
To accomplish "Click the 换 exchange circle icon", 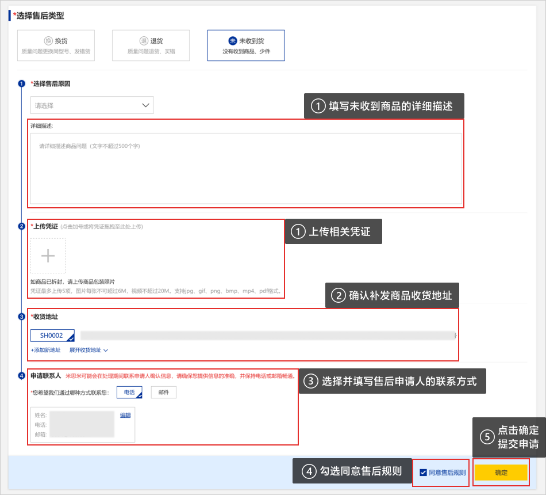I will click(49, 41).
